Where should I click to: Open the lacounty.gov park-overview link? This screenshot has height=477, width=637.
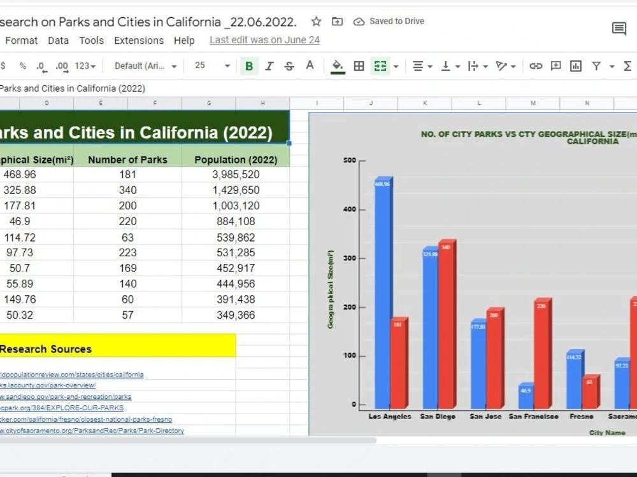tap(48, 385)
